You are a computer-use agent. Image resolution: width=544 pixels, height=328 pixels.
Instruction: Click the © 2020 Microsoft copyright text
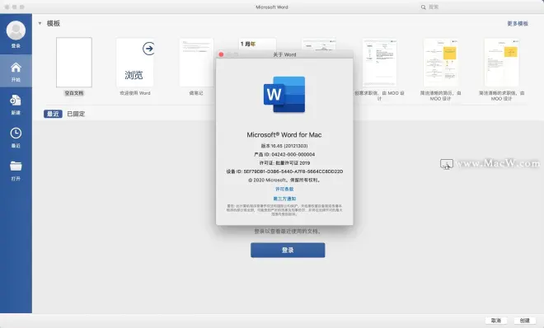point(284,180)
